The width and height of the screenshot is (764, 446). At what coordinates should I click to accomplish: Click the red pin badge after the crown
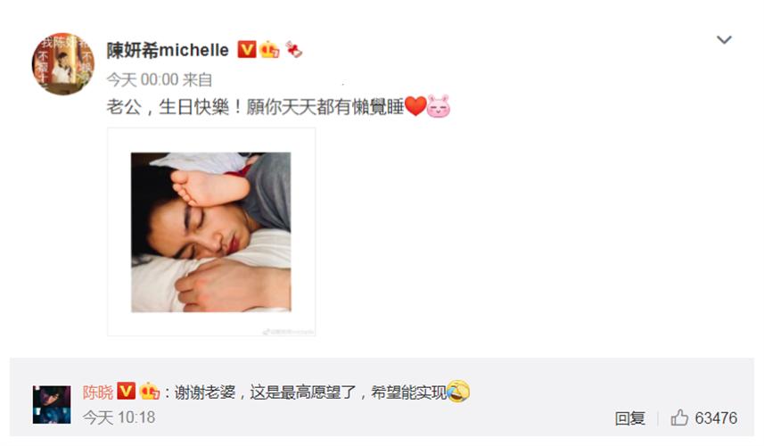coord(294,49)
